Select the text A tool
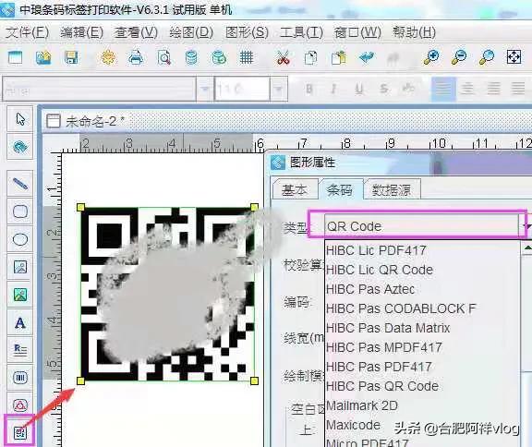532x447 pixels. (x=20, y=322)
